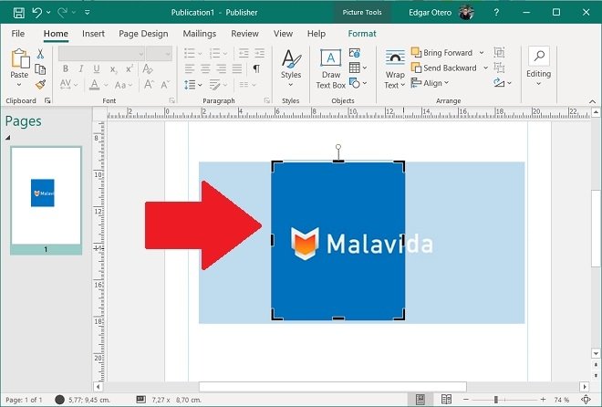Open the Styles gallery
Viewport: 602px width, 407px height.
tap(291, 68)
